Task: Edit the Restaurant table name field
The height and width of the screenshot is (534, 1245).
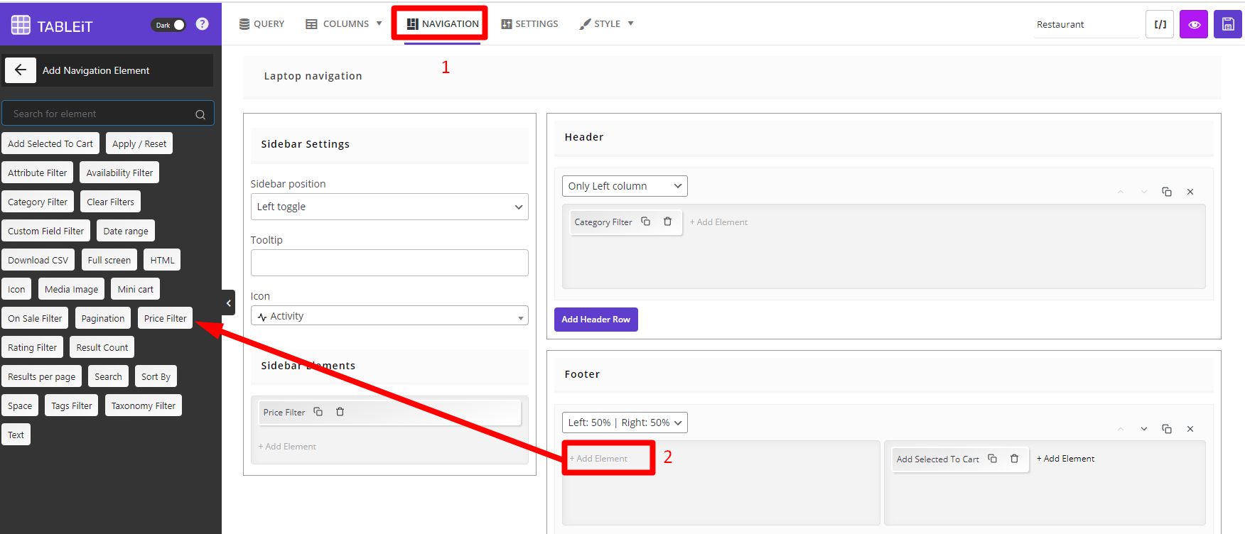Action: [1086, 24]
